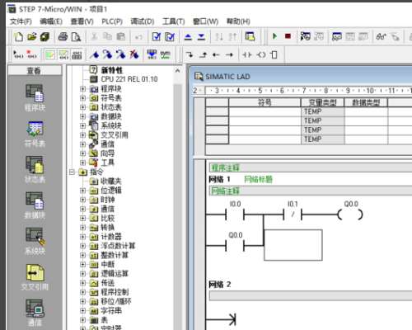Click the Compile icon

[157, 36]
